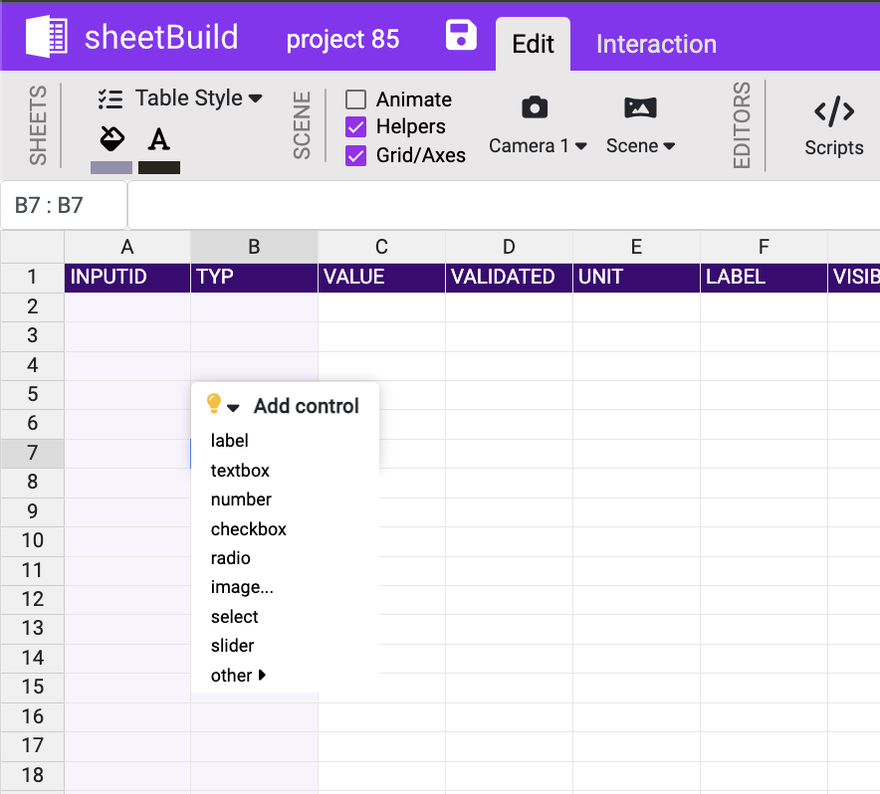Select checkbox from the Add control list
Viewport: 880px width, 794px height.
tap(248, 529)
